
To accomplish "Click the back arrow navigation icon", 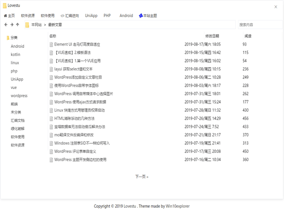I will coord(6,25).
